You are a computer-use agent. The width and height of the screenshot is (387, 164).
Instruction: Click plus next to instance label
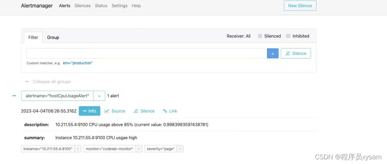pyautogui.click(x=78, y=149)
